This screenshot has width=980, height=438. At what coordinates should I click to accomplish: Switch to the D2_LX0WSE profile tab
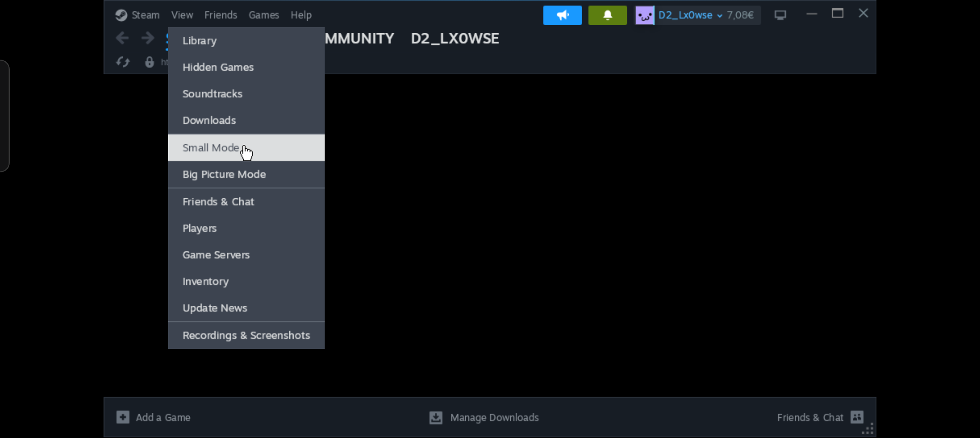pos(455,39)
